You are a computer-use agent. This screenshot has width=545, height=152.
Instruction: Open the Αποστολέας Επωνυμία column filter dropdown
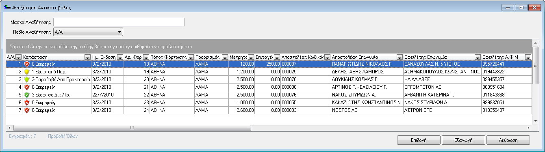point(400,57)
